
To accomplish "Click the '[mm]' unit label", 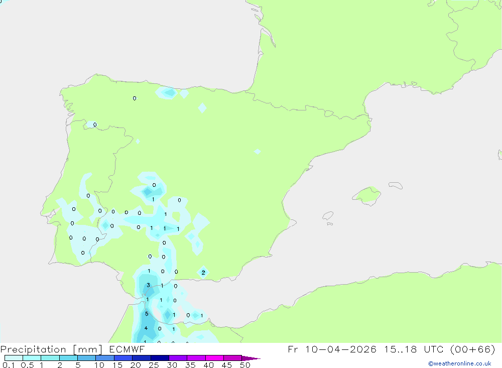I will click(x=88, y=349).
